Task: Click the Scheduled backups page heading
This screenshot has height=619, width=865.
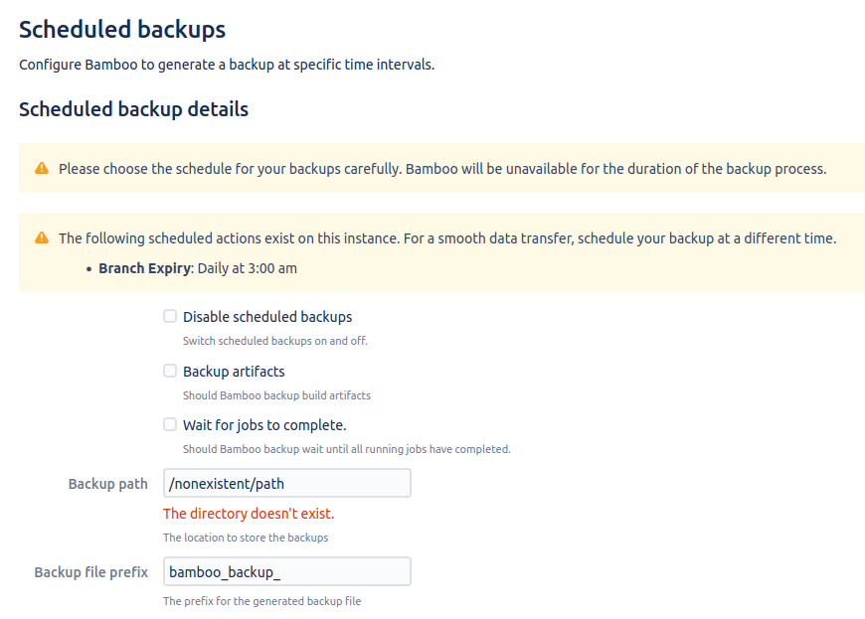Action: pos(122,29)
